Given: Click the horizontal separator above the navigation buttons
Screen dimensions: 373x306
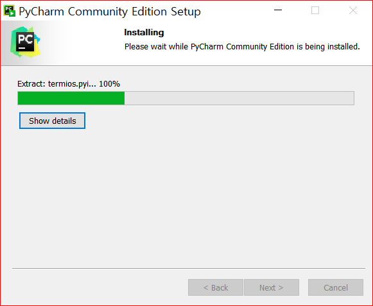Looking at the screenshot, I should coord(189,268).
